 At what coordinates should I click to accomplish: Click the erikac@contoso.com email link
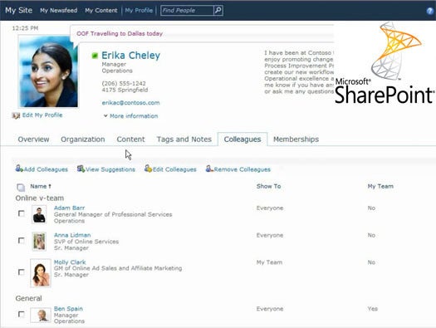point(130,103)
